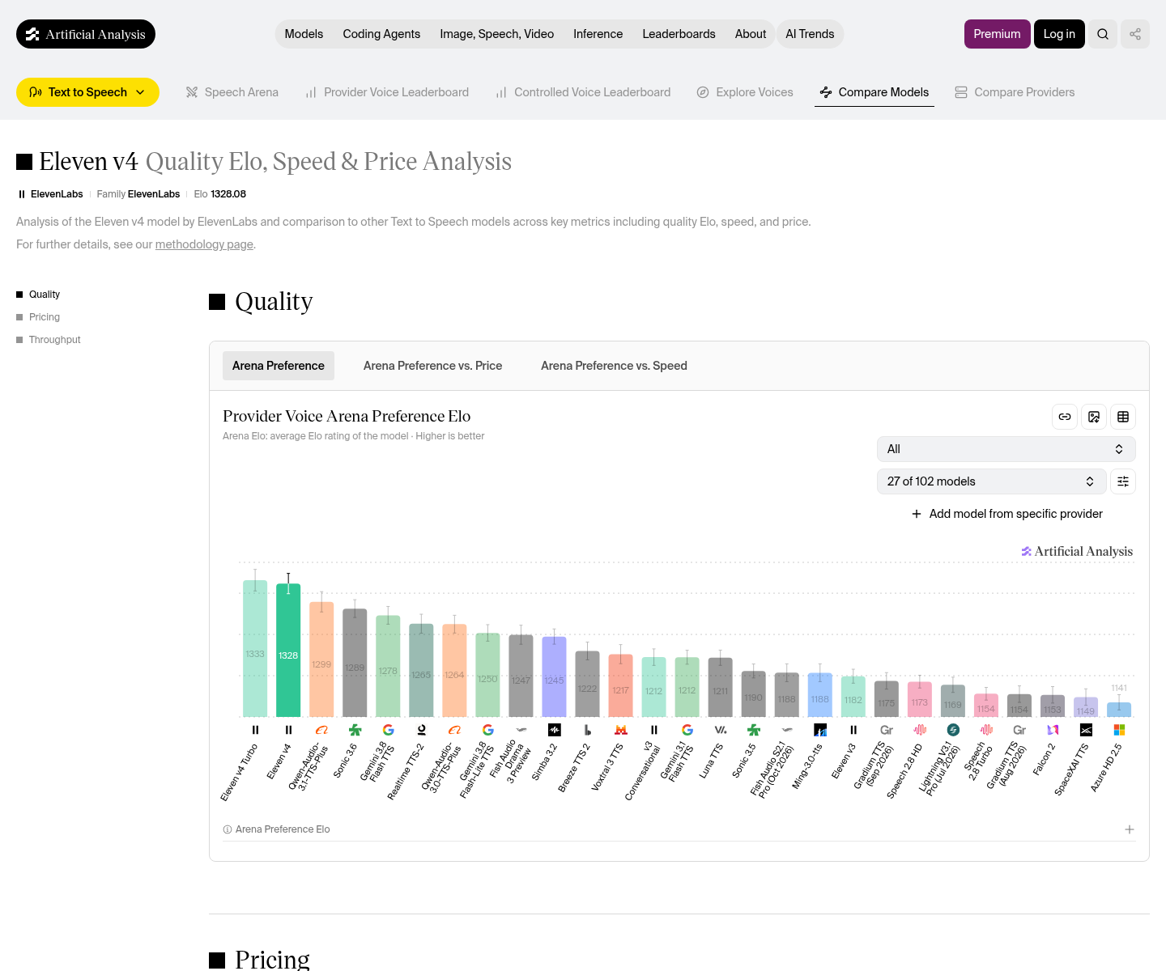
Task: Click Add model from specific provider
Action: [x=1006, y=514]
